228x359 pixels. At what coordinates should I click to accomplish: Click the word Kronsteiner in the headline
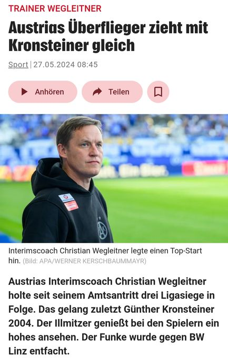click(48, 45)
